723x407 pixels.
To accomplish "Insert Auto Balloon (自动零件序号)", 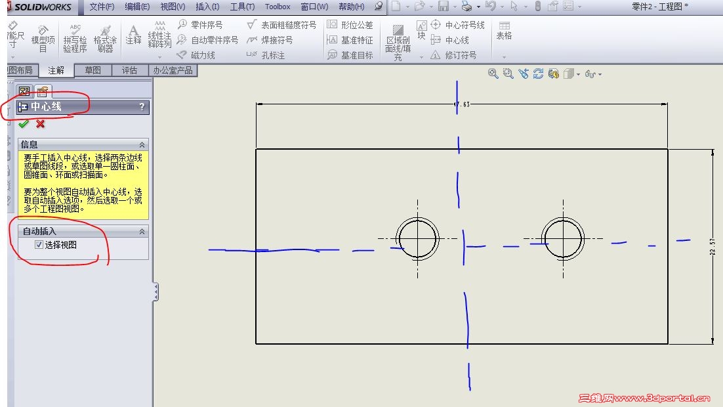I will tap(207, 40).
